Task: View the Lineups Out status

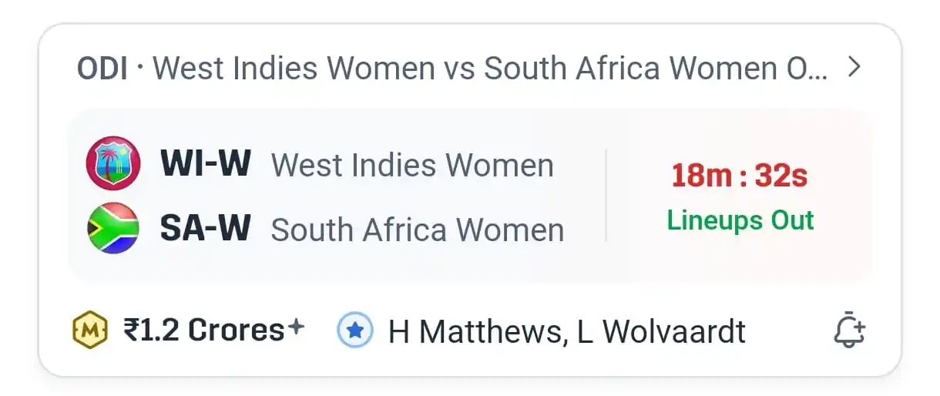Action: tap(740, 220)
